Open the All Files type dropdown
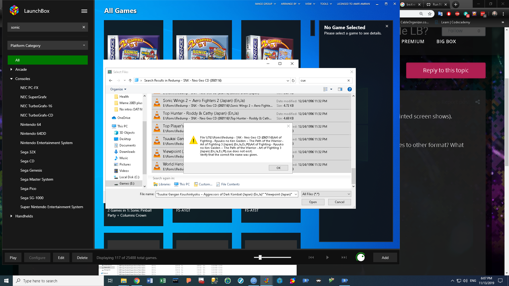Screen dimensions: 509x286 pos(326,194)
